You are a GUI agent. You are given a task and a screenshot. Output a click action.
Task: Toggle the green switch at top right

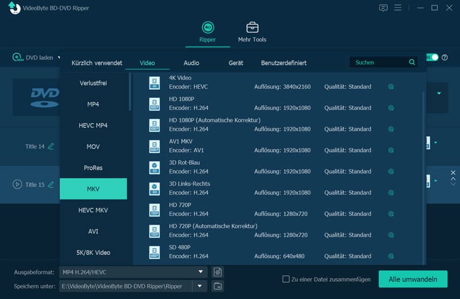coord(432,58)
